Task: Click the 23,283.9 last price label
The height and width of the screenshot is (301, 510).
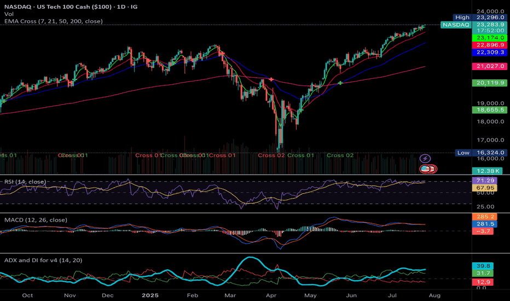Action: tap(490, 25)
